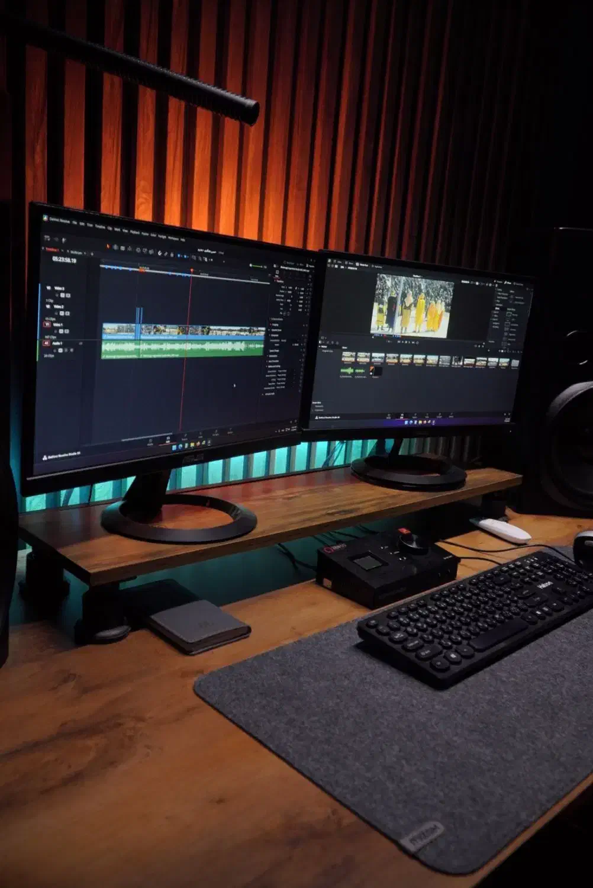593x888 pixels.
Task: Switch to the Media page on left monitor
Action: click(150, 442)
